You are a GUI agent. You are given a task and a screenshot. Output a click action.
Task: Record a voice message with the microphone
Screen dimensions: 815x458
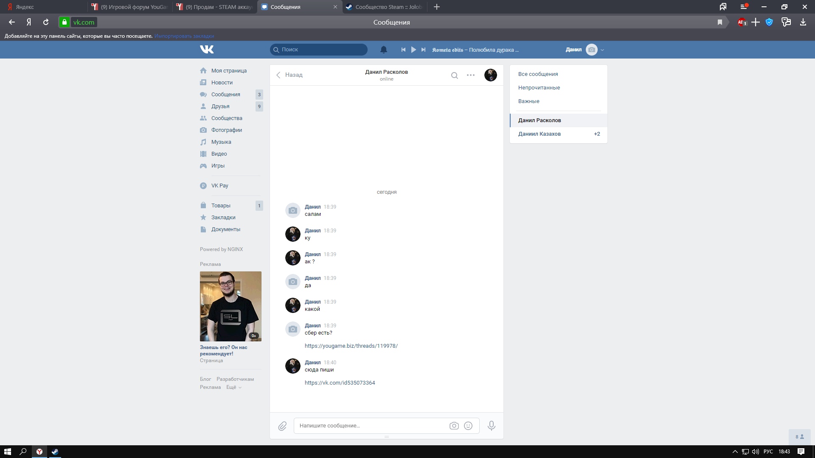491,425
